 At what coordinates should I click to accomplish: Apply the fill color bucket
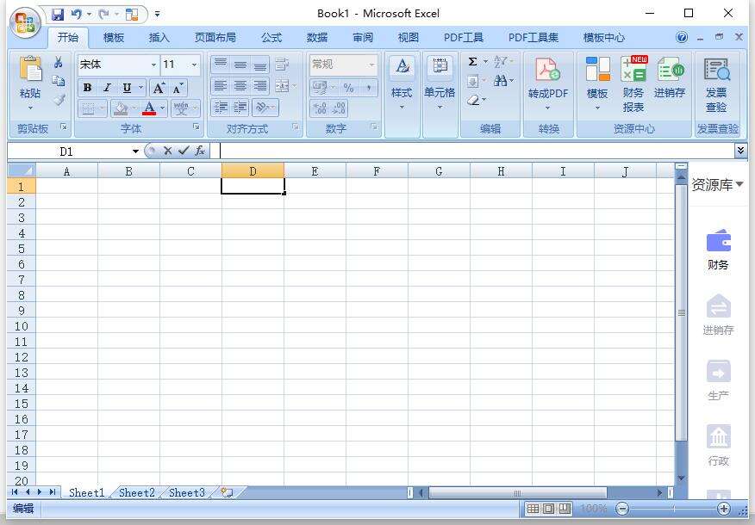point(120,108)
